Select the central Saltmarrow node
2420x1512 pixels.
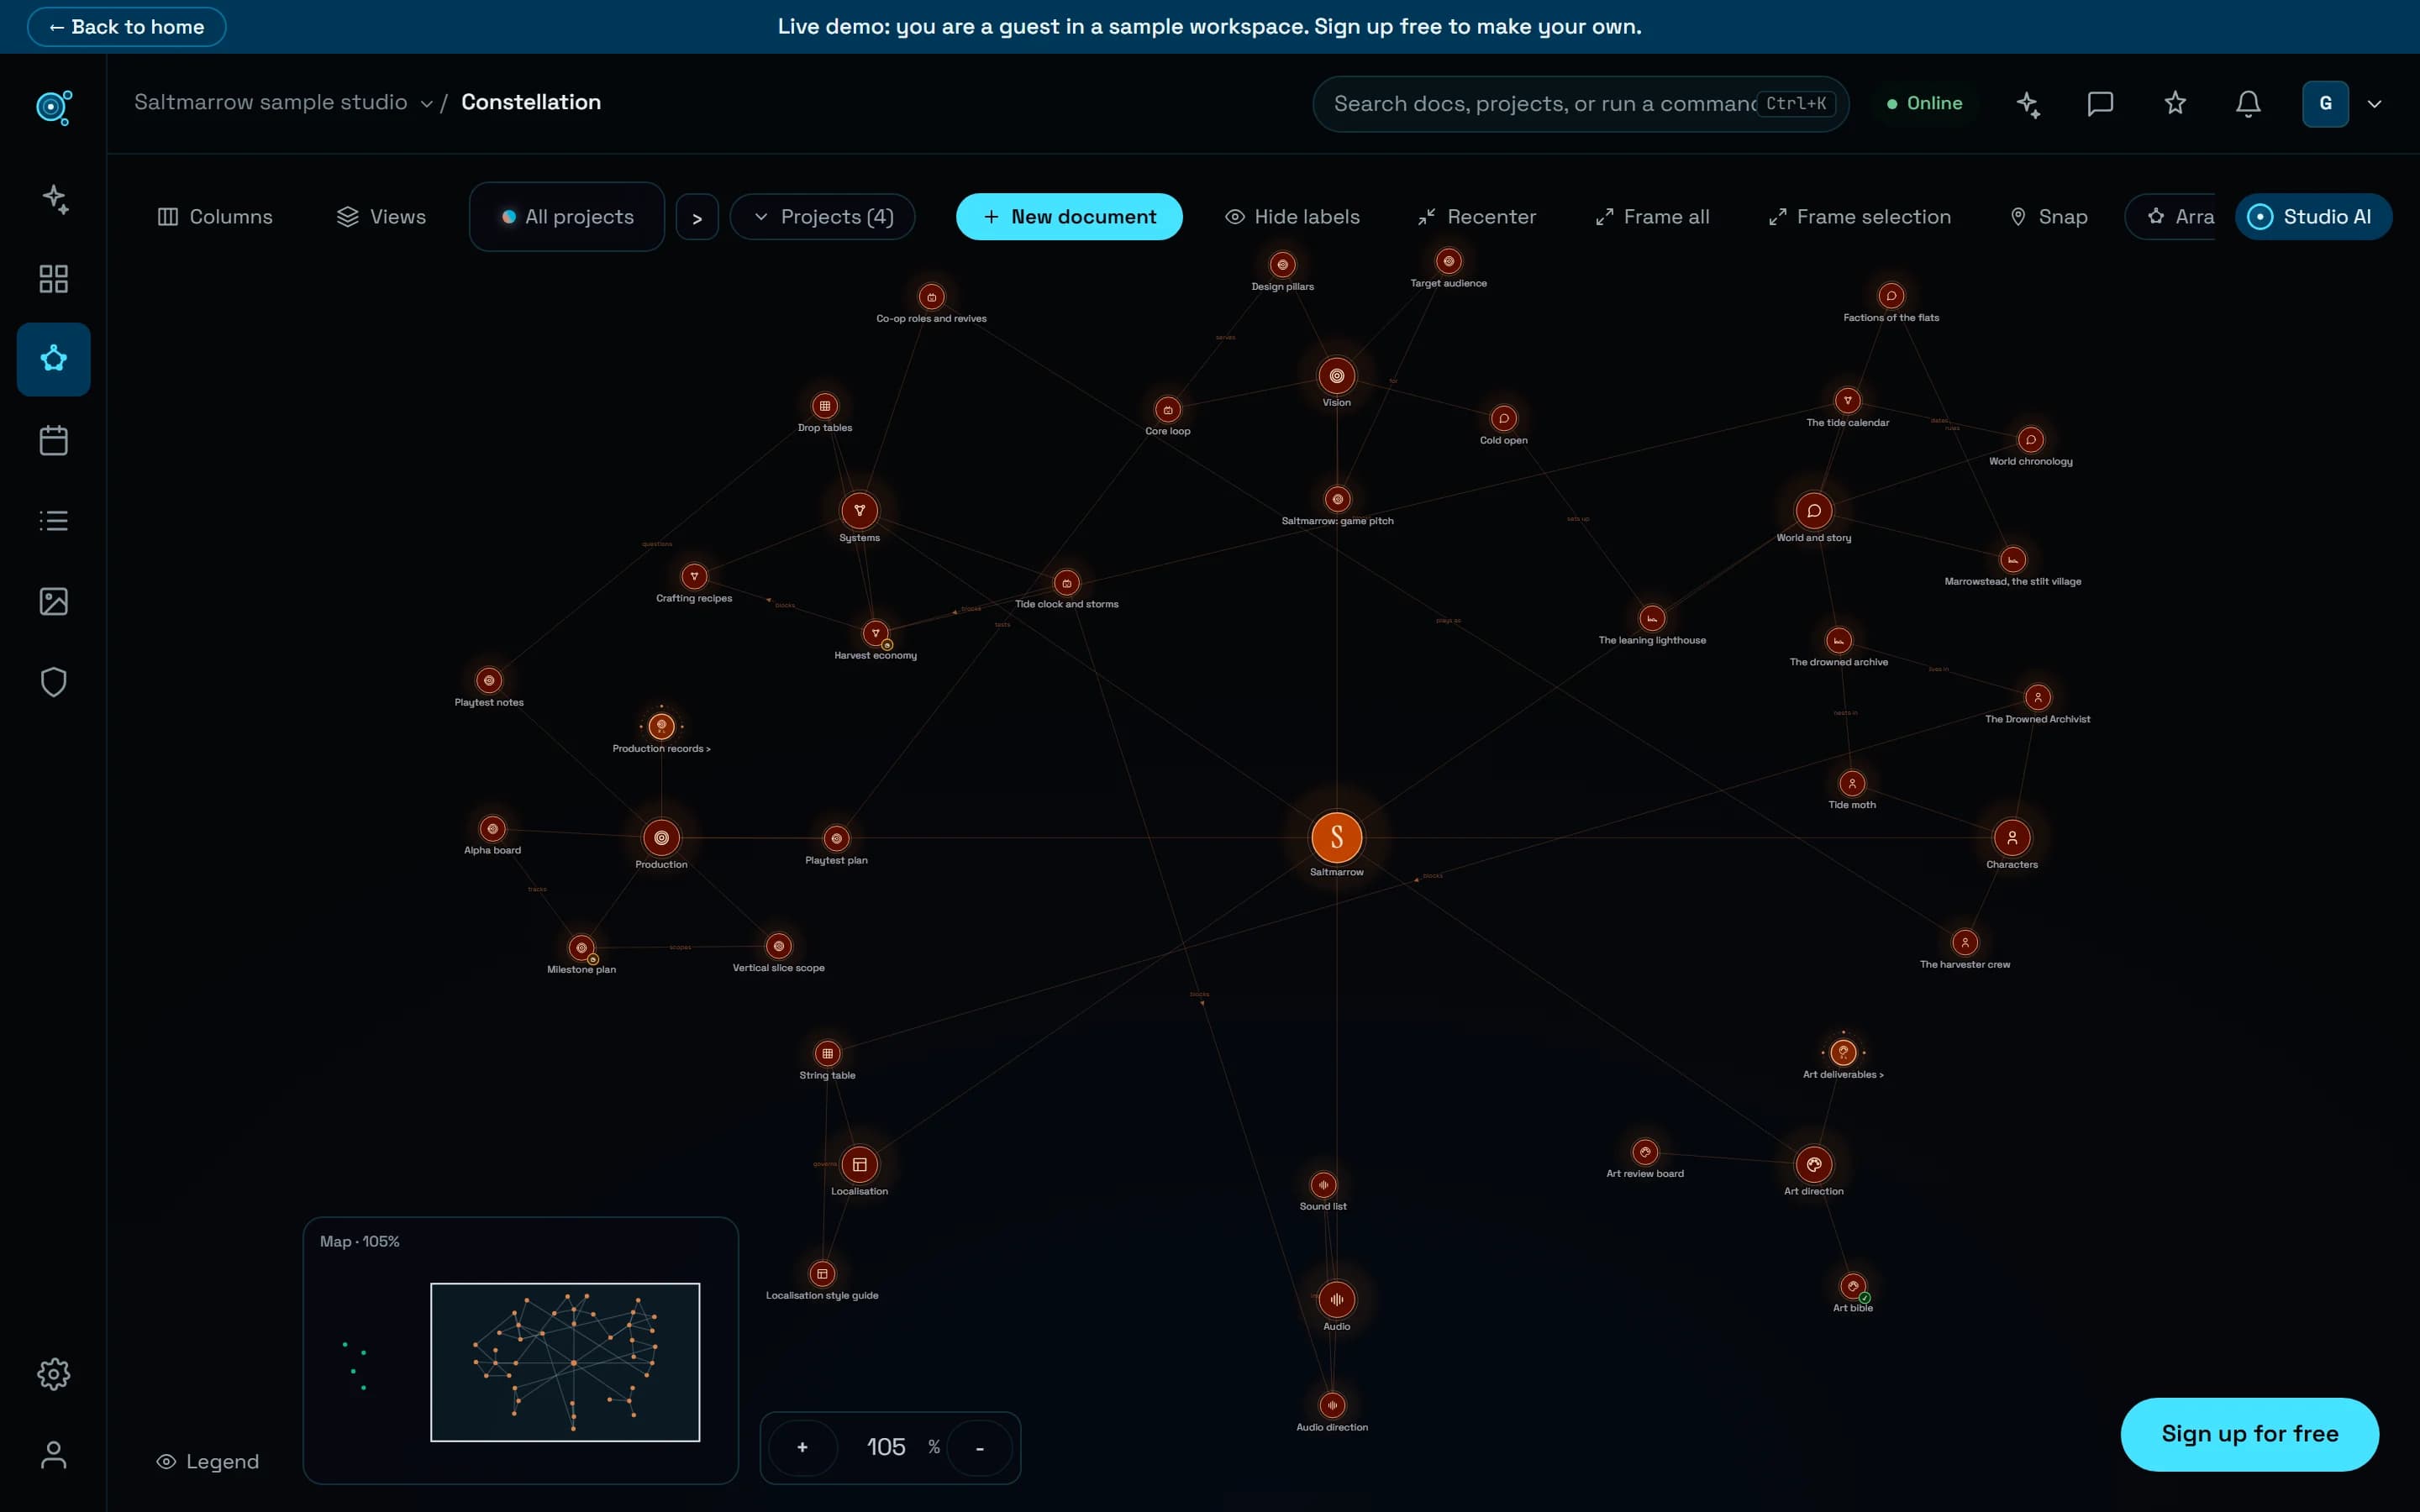click(1337, 838)
